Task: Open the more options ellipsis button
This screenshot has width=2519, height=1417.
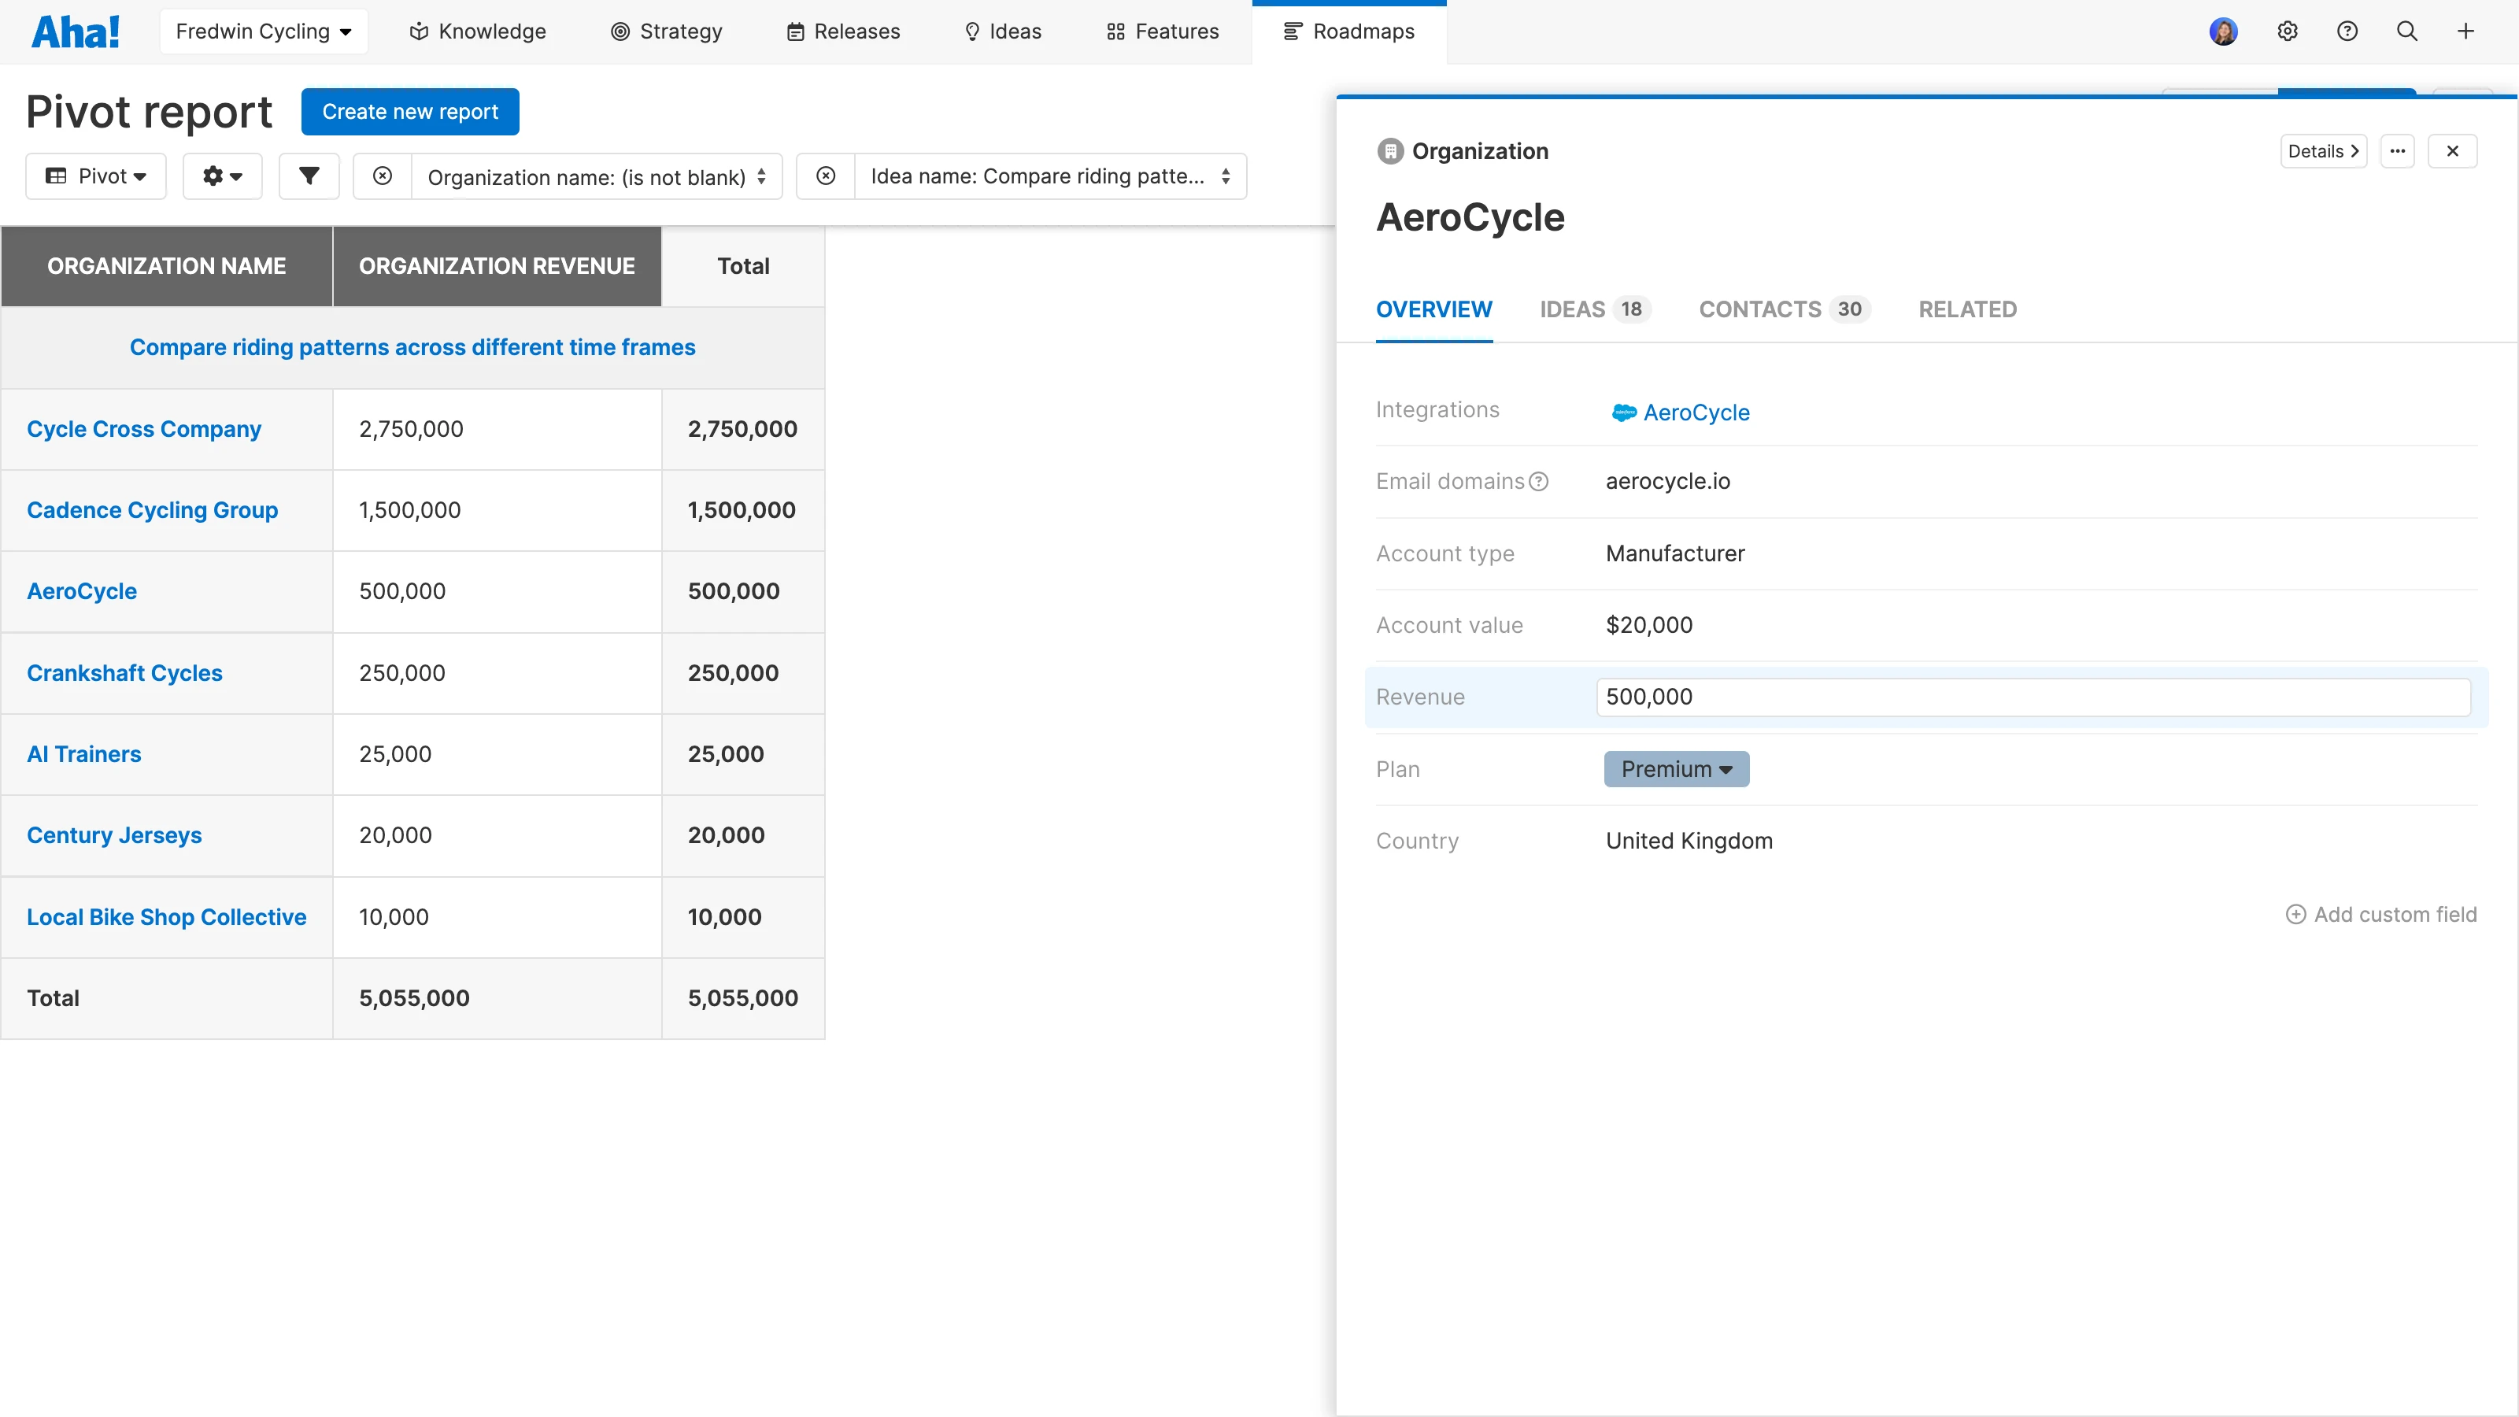Action: point(2398,150)
